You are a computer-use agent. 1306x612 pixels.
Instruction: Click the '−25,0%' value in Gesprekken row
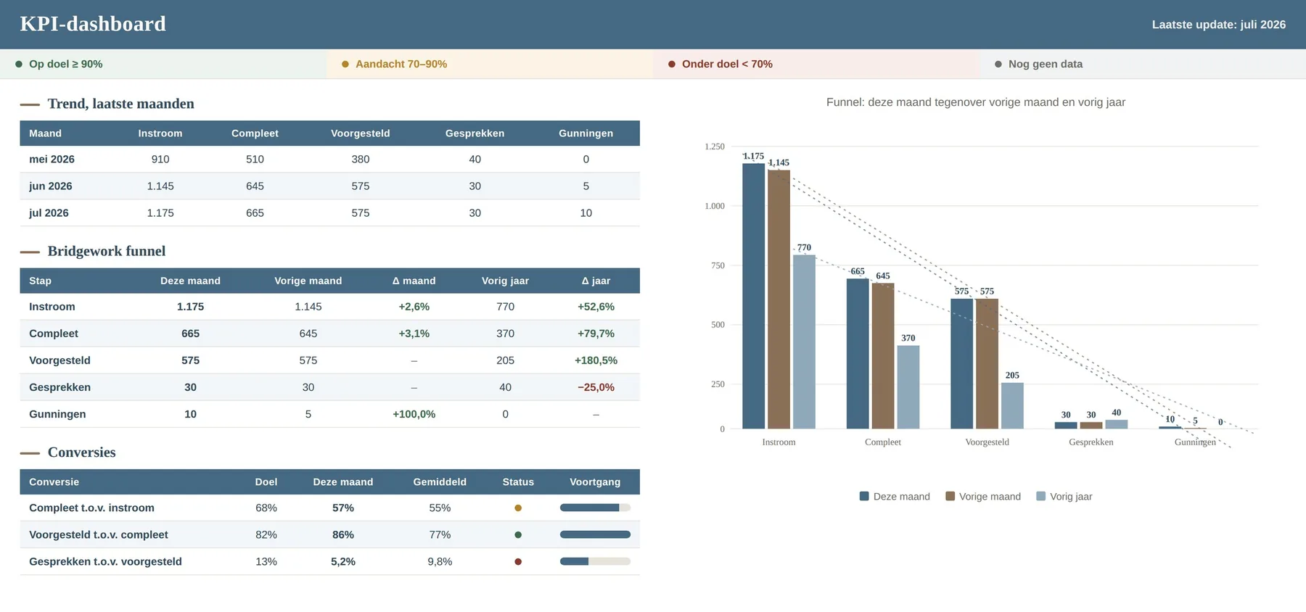pos(596,387)
